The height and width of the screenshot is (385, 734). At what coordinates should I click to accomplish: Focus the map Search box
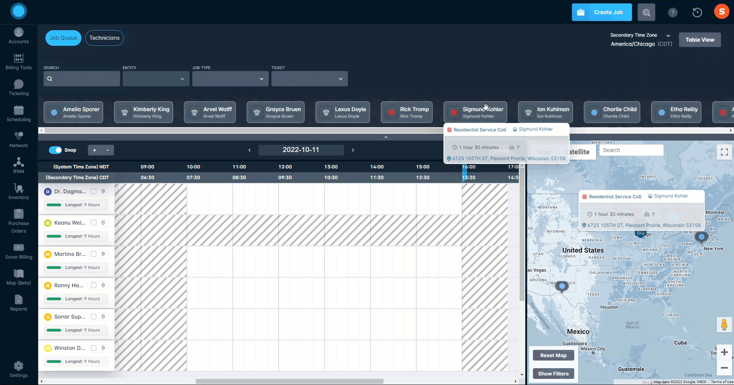631,150
